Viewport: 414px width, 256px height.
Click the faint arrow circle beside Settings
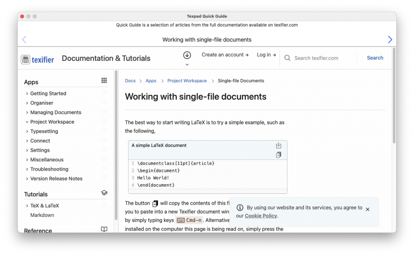(x=104, y=149)
